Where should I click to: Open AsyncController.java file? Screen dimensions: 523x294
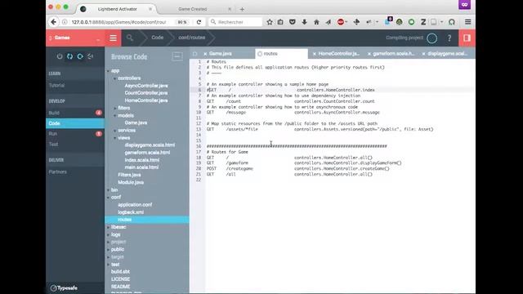[146, 86]
